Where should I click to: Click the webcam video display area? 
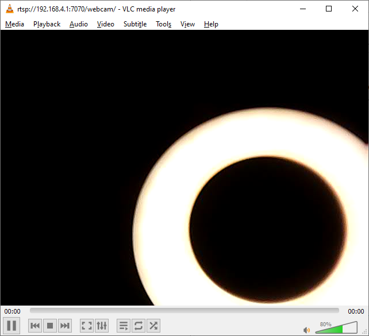click(x=184, y=168)
